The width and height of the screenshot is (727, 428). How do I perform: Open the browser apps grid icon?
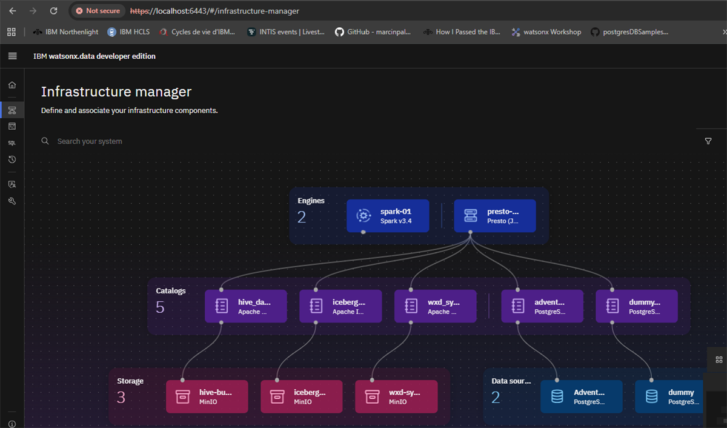[x=11, y=32]
